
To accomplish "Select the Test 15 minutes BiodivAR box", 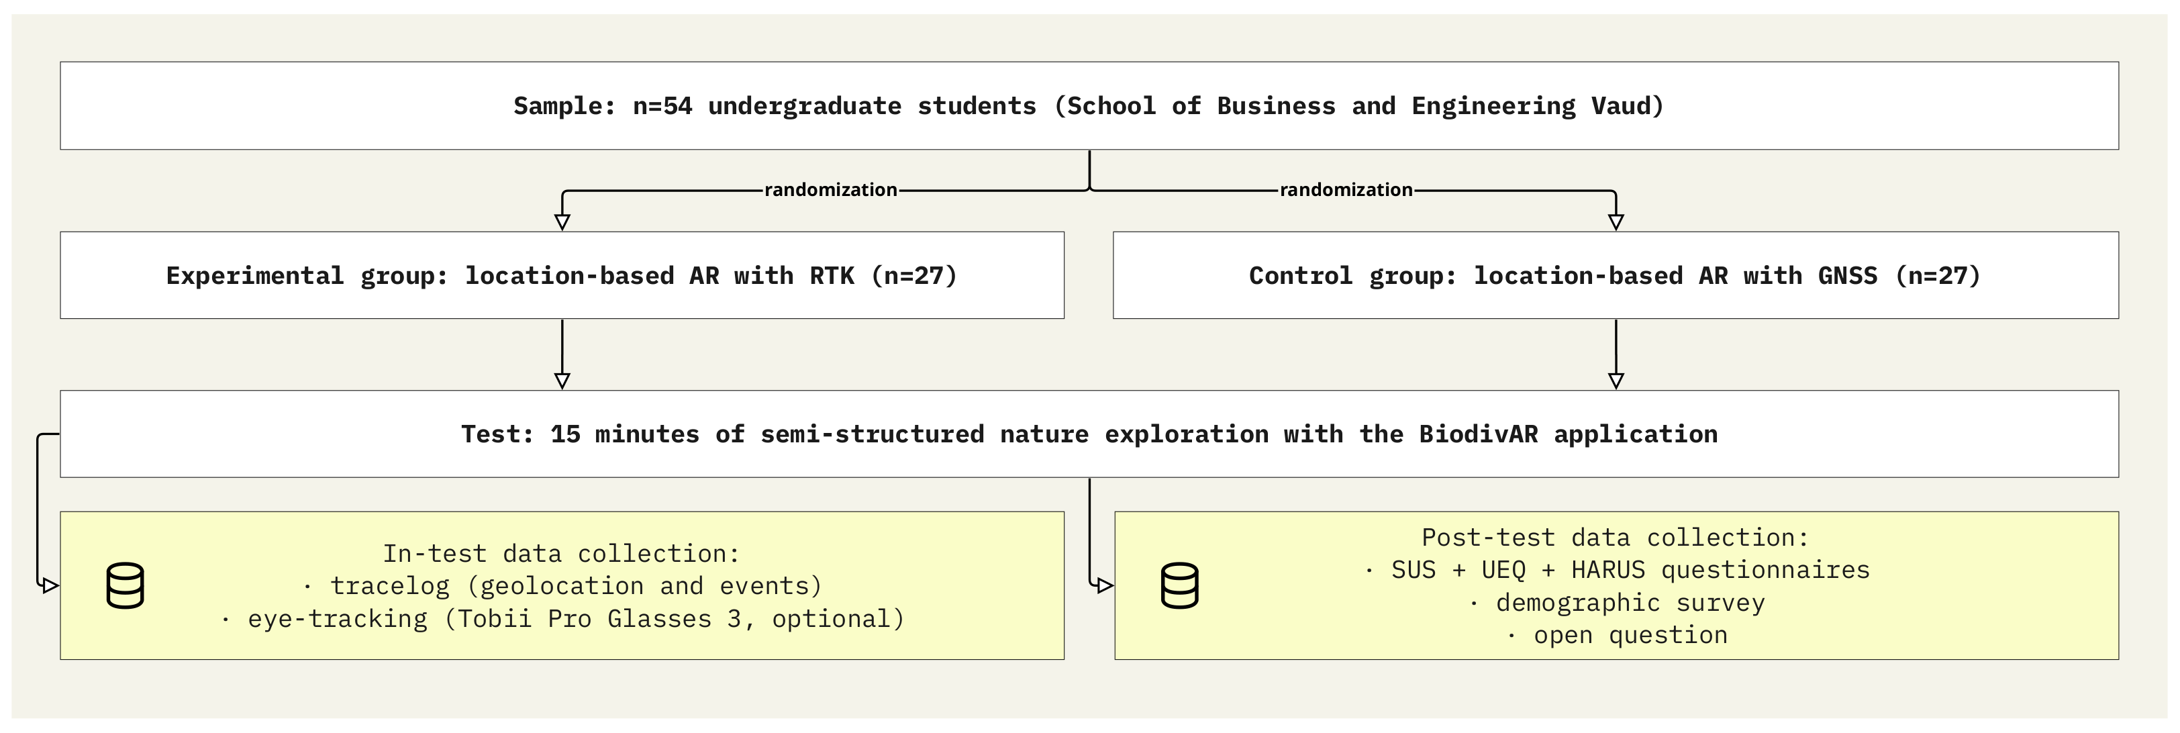I will pos(1088,434).
